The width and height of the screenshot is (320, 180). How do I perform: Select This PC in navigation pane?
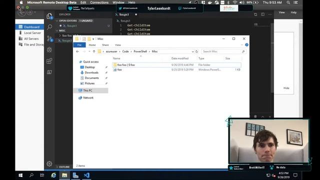pyautogui.click(x=91, y=90)
